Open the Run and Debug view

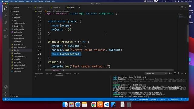pyautogui.click(x=6, y=29)
